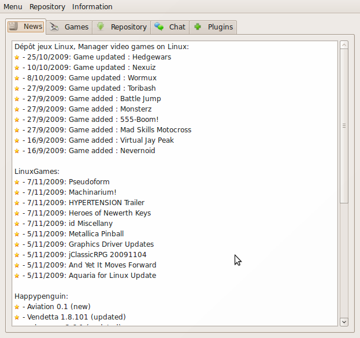Click 'Game added : Monsterz' text

[110, 109]
